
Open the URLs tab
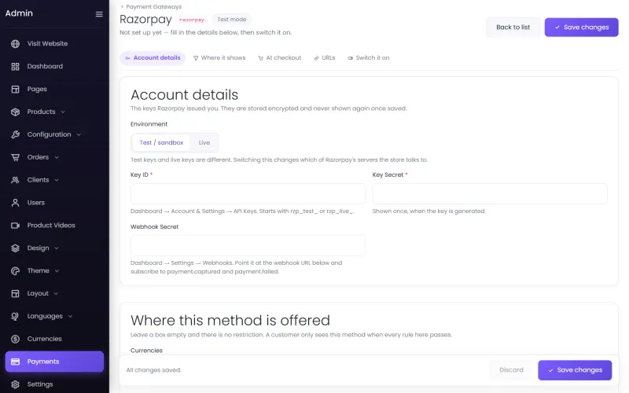pos(325,57)
